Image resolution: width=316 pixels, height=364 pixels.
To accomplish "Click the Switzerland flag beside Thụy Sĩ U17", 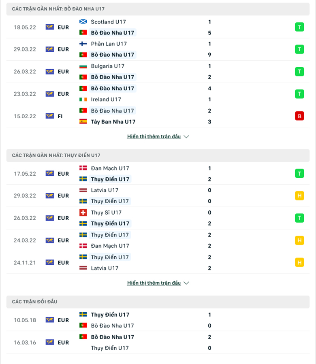I will (x=83, y=213).
